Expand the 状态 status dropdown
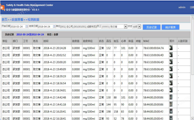Image resolution: width=194 pixels, height=120 pixels. [x=139, y=27]
